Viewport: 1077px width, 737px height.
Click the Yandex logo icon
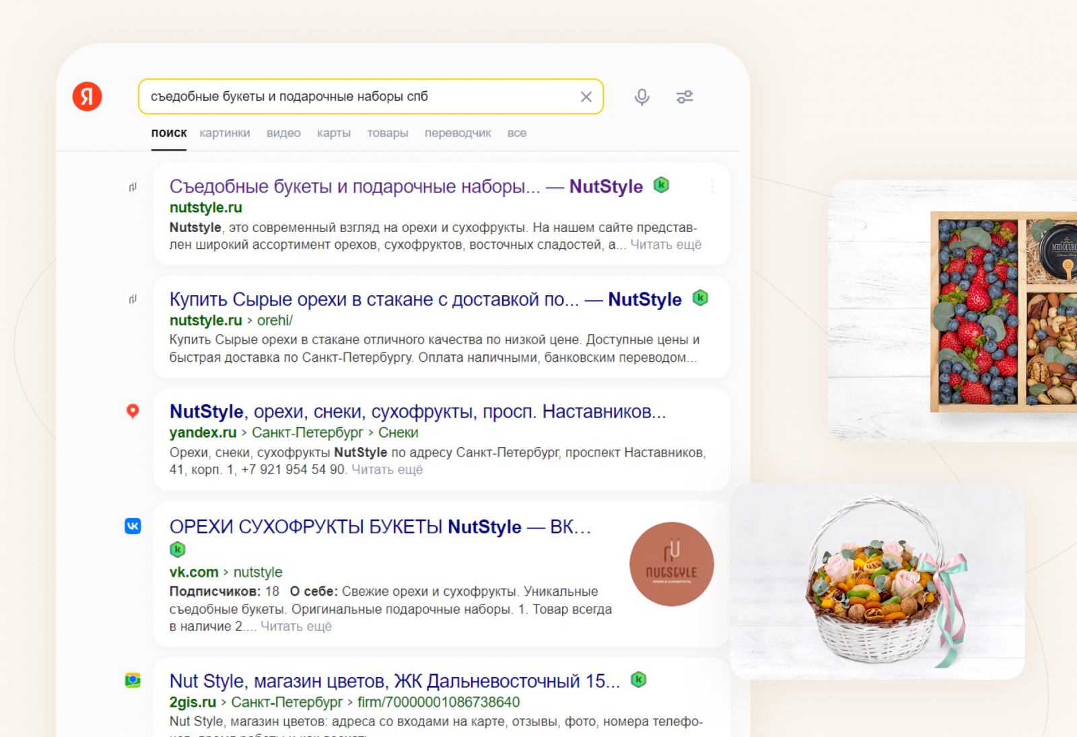point(88,97)
